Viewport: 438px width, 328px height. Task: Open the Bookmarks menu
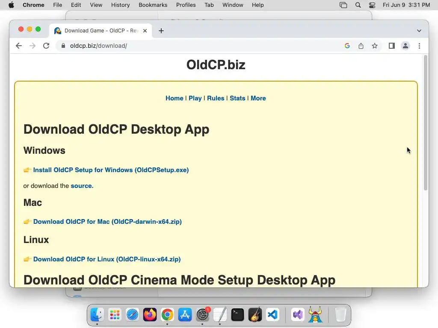[153, 5]
